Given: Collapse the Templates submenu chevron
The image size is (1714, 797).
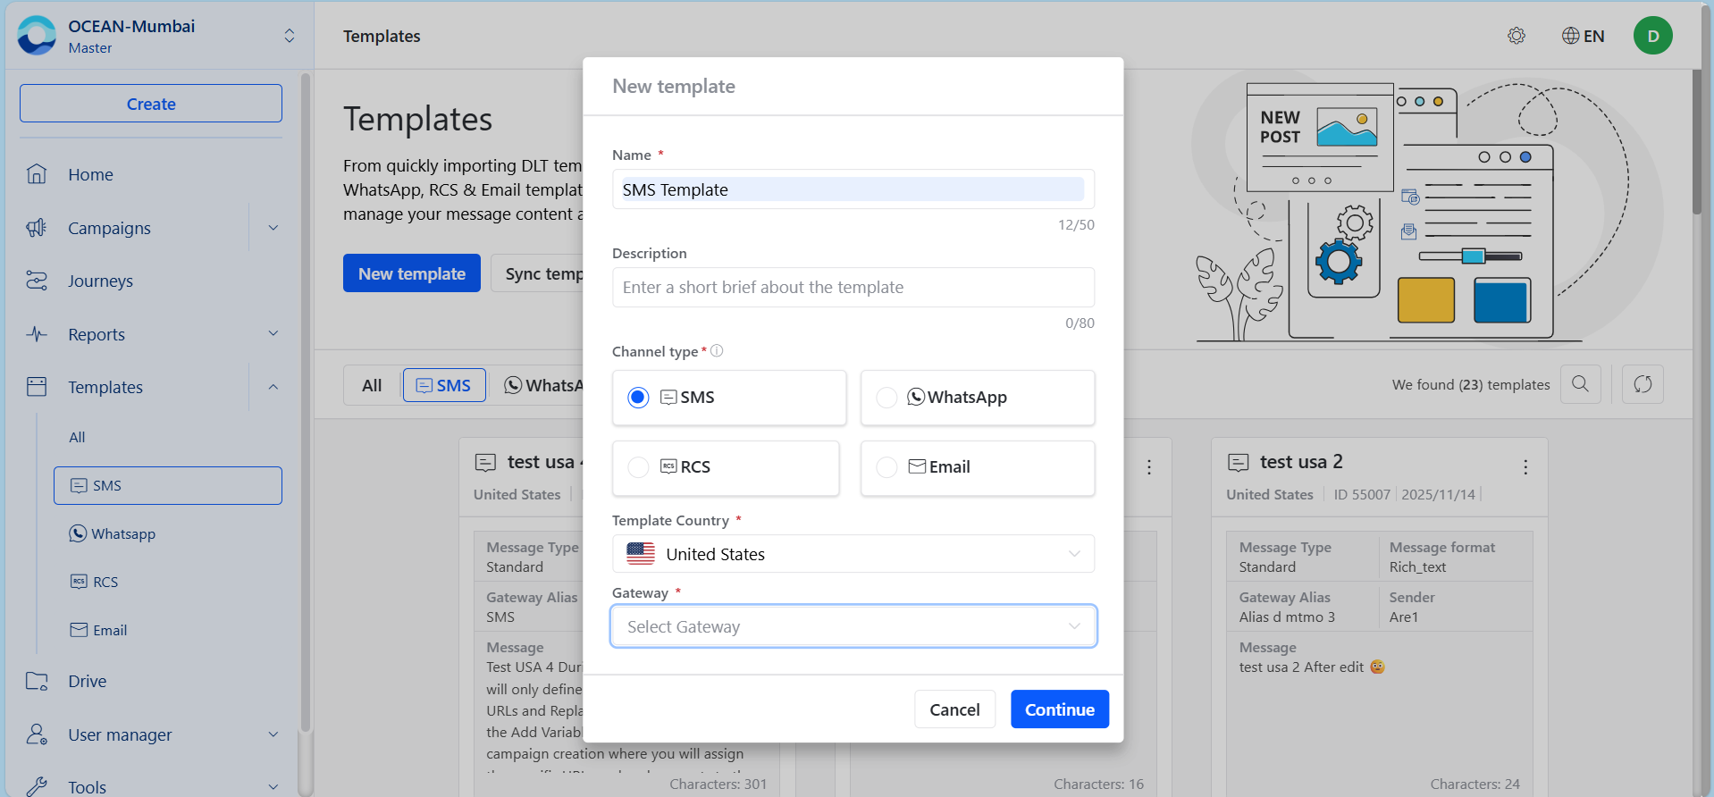Looking at the screenshot, I should pyautogui.click(x=273, y=387).
